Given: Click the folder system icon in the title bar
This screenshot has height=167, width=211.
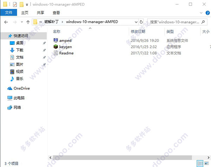Looking at the screenshot, I should click(x=5, y=4).
